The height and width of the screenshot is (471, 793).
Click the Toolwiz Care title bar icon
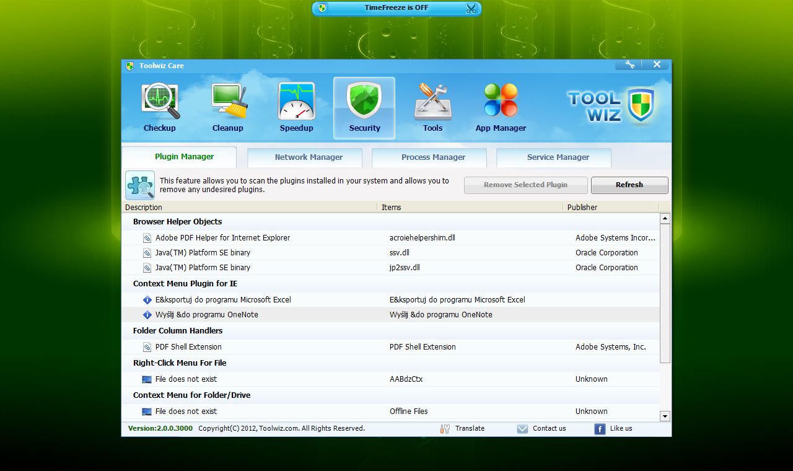130,66
